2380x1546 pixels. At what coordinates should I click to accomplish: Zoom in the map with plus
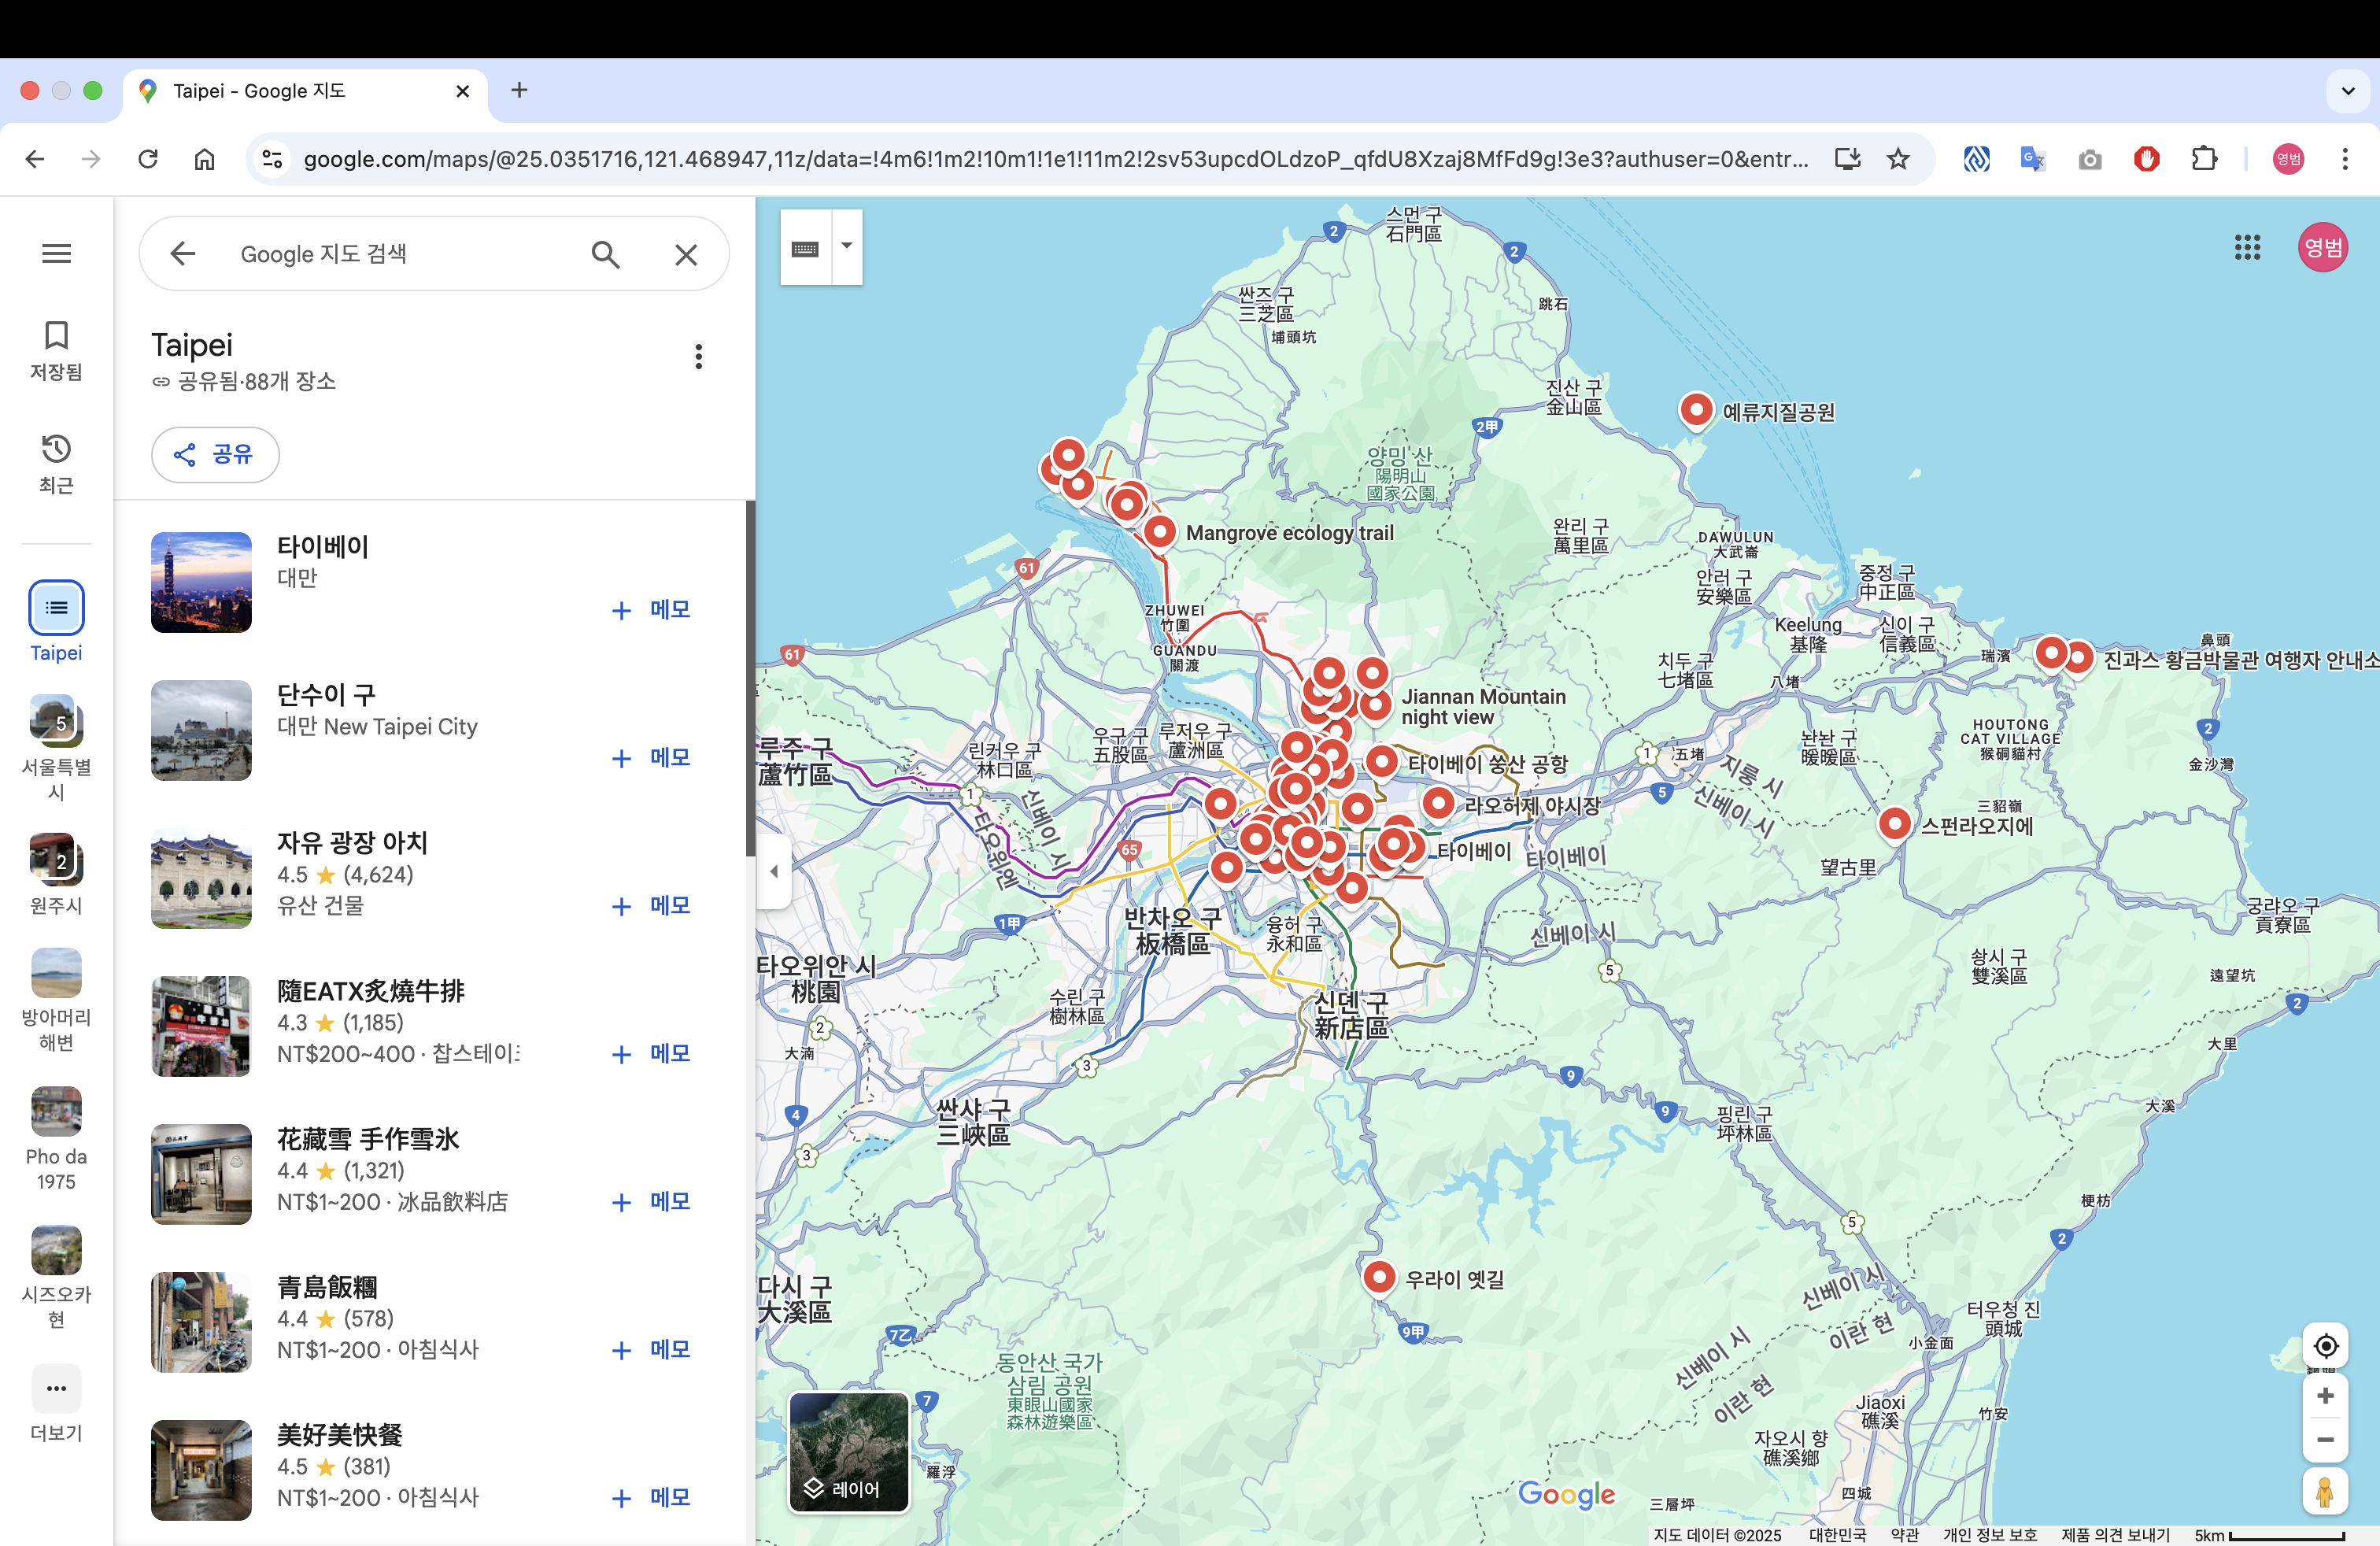(x=2325, y=1395)
